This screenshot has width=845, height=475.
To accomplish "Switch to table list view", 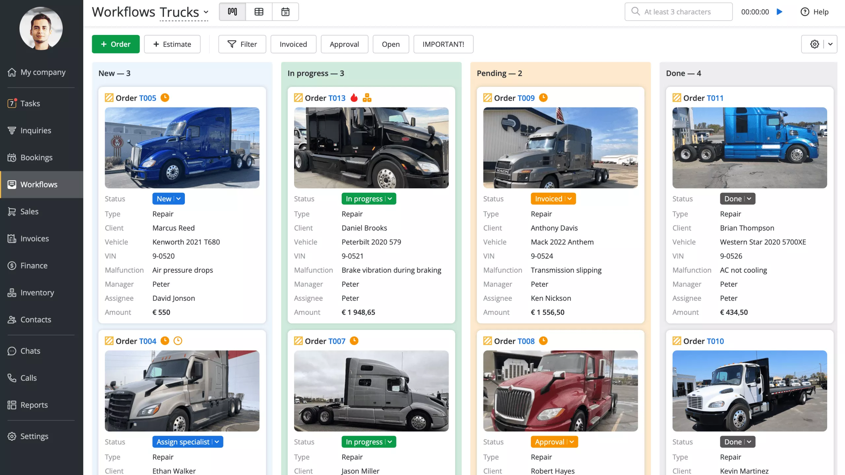I will [259, 12].
